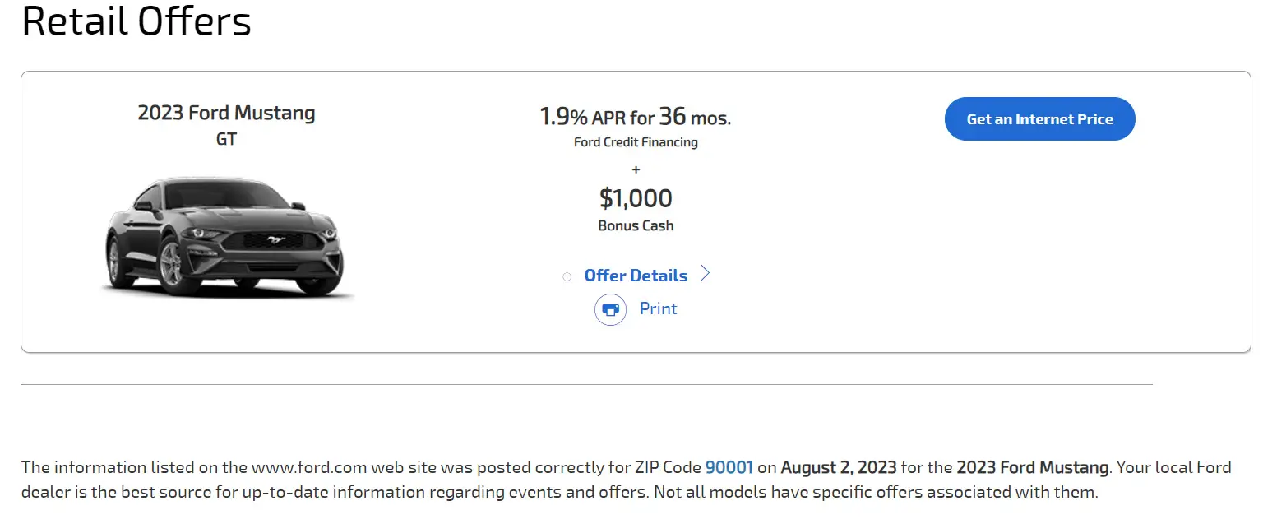Click the plus sign between the offers
1263x524 pixels.
point(636,169)
